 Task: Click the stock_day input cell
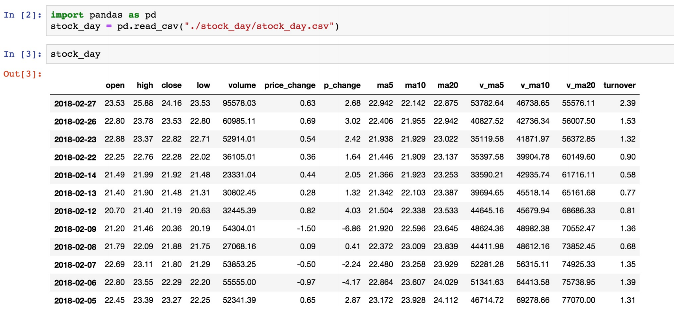[x=360, y=54]
